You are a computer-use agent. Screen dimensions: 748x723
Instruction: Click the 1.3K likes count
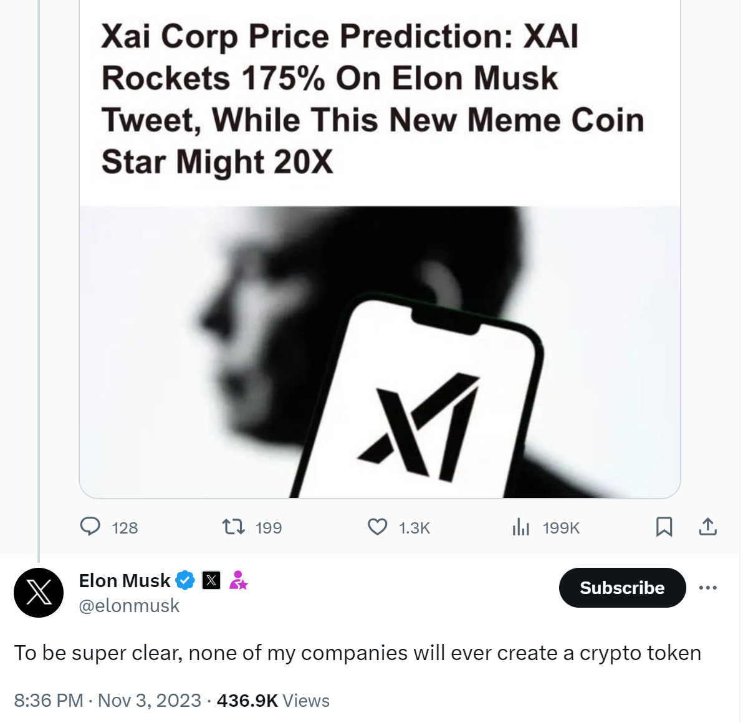415,528
